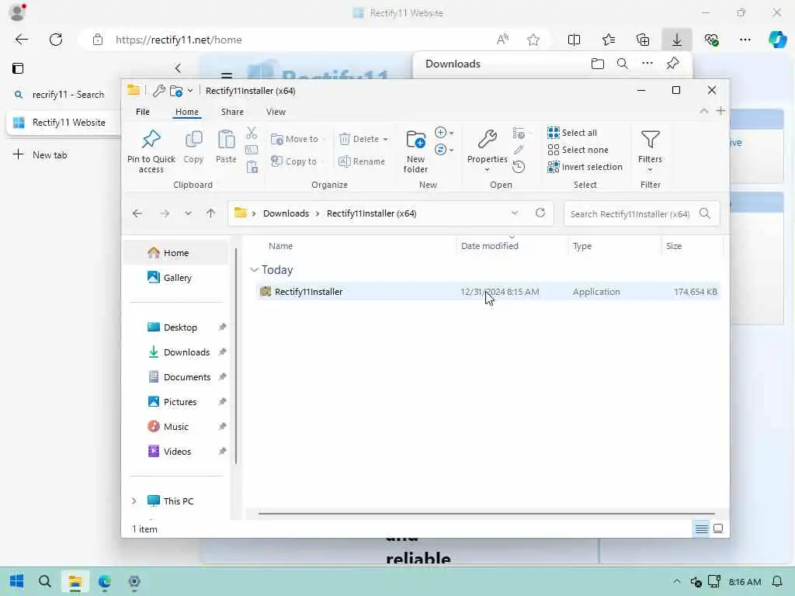Click the Paste shortcut icon
The image size is (795, 596).
252,167
